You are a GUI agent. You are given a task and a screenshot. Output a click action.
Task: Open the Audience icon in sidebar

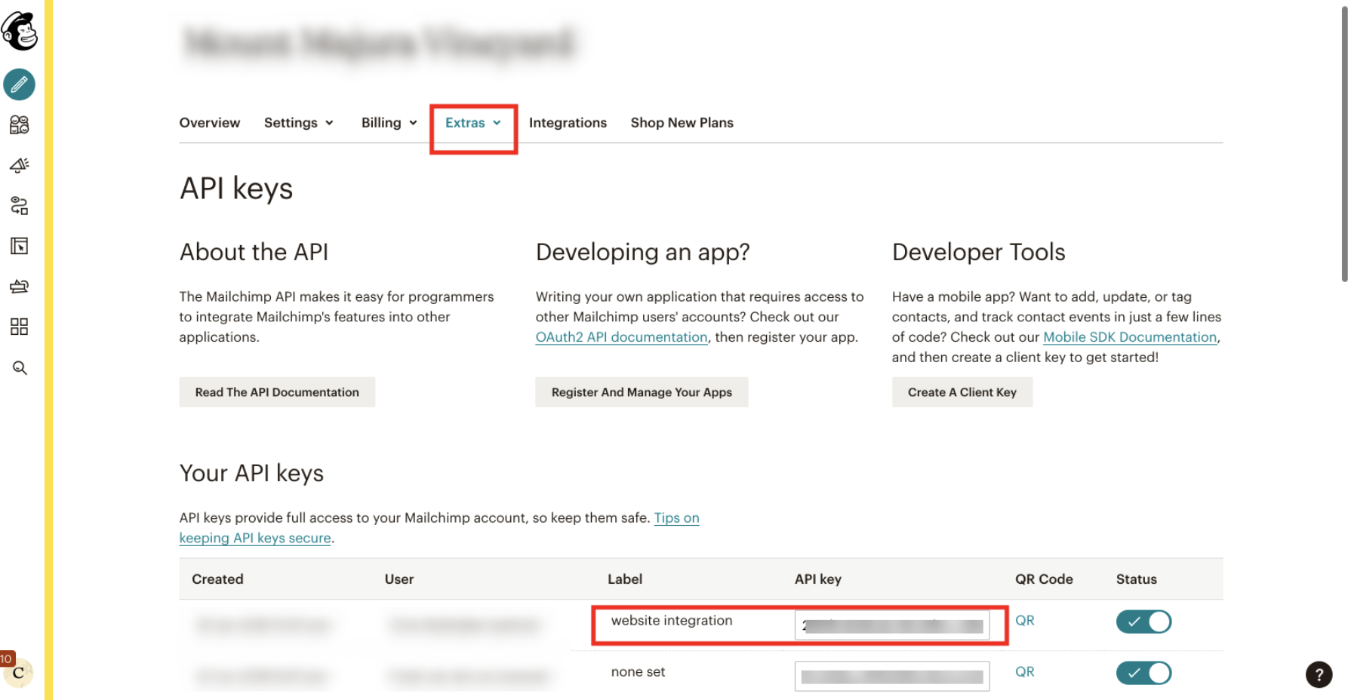pos(19,124)
